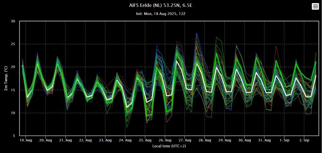Click the 2m Temp. (°C) axis title
322x153 pixels.
pos(6,78)
